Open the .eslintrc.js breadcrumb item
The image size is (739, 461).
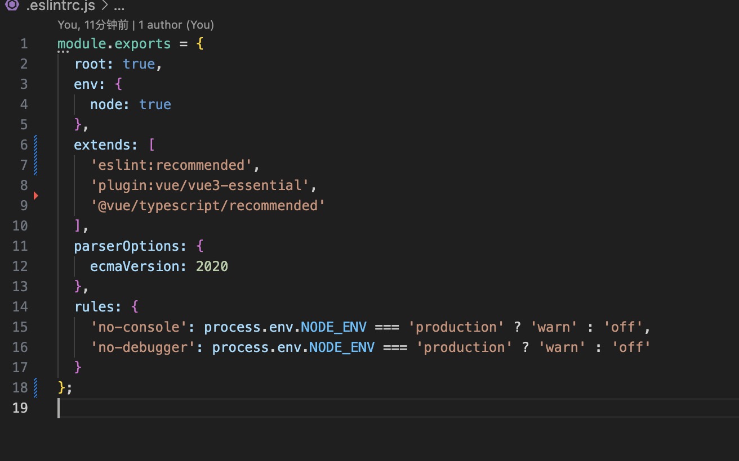(x=60, y=7)
